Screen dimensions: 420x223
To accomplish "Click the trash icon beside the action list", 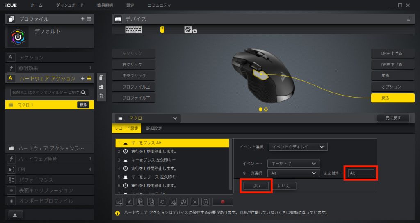I will click(101, 96).
